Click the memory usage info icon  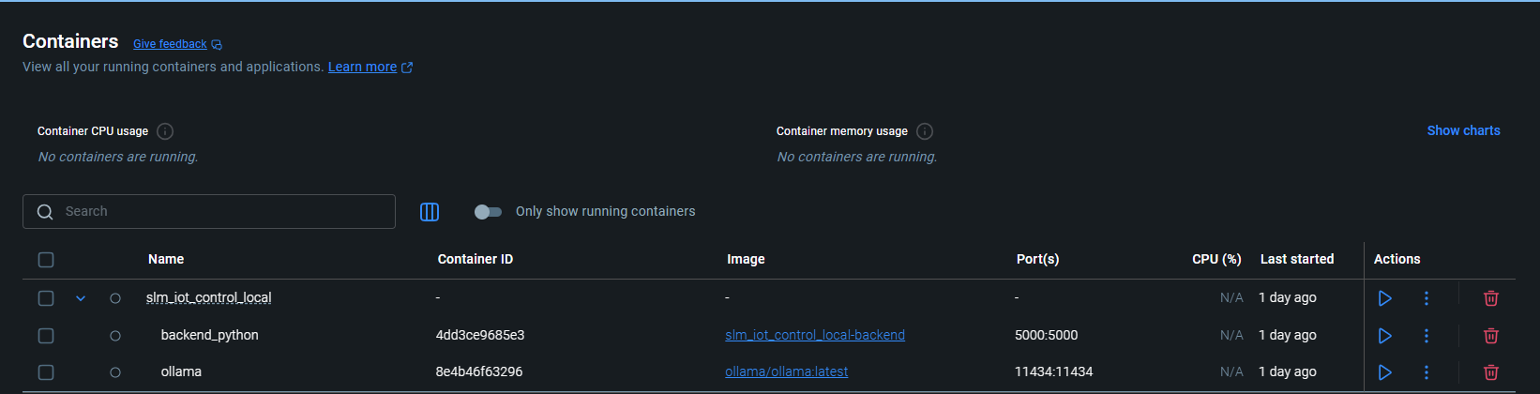pyautogui.click(x=925, y=131)
